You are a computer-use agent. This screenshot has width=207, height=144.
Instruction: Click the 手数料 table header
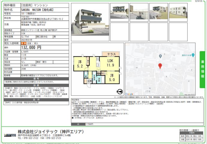click(x=192, y=133)
